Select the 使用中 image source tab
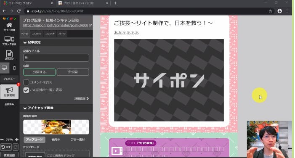The height and width of the screenshot is (158, 295). pyautogui.click(x=56, y=140)
